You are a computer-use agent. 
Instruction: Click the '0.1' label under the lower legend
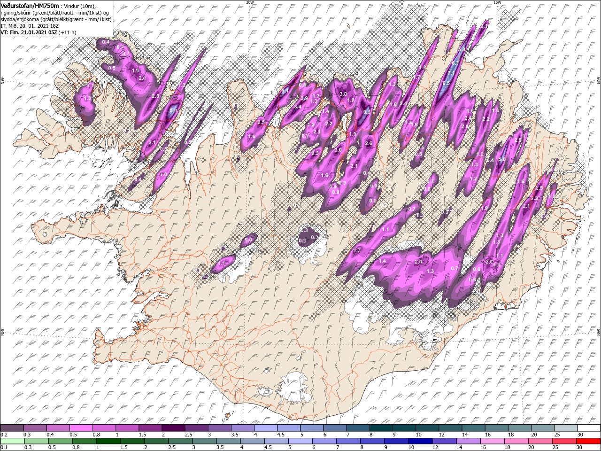coord(4,447)
